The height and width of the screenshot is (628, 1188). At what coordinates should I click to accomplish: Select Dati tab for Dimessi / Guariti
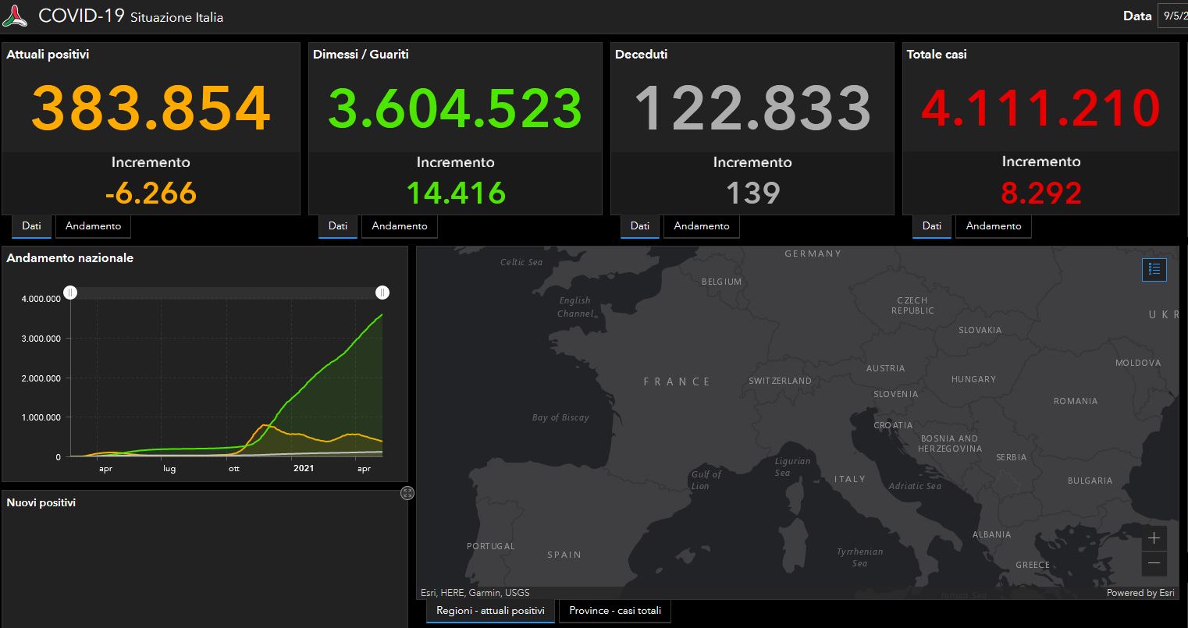coord(337,226)
